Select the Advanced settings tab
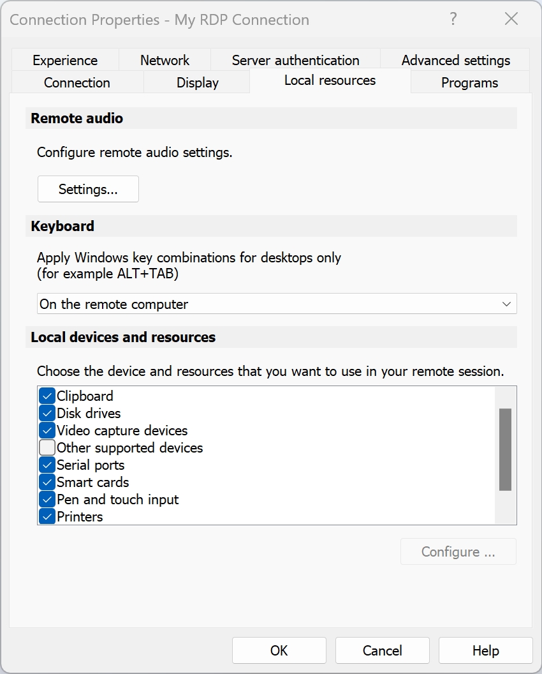 [x=455, y=60]
